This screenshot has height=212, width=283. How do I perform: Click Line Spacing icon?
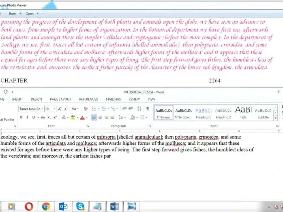(x=121, y=117)
